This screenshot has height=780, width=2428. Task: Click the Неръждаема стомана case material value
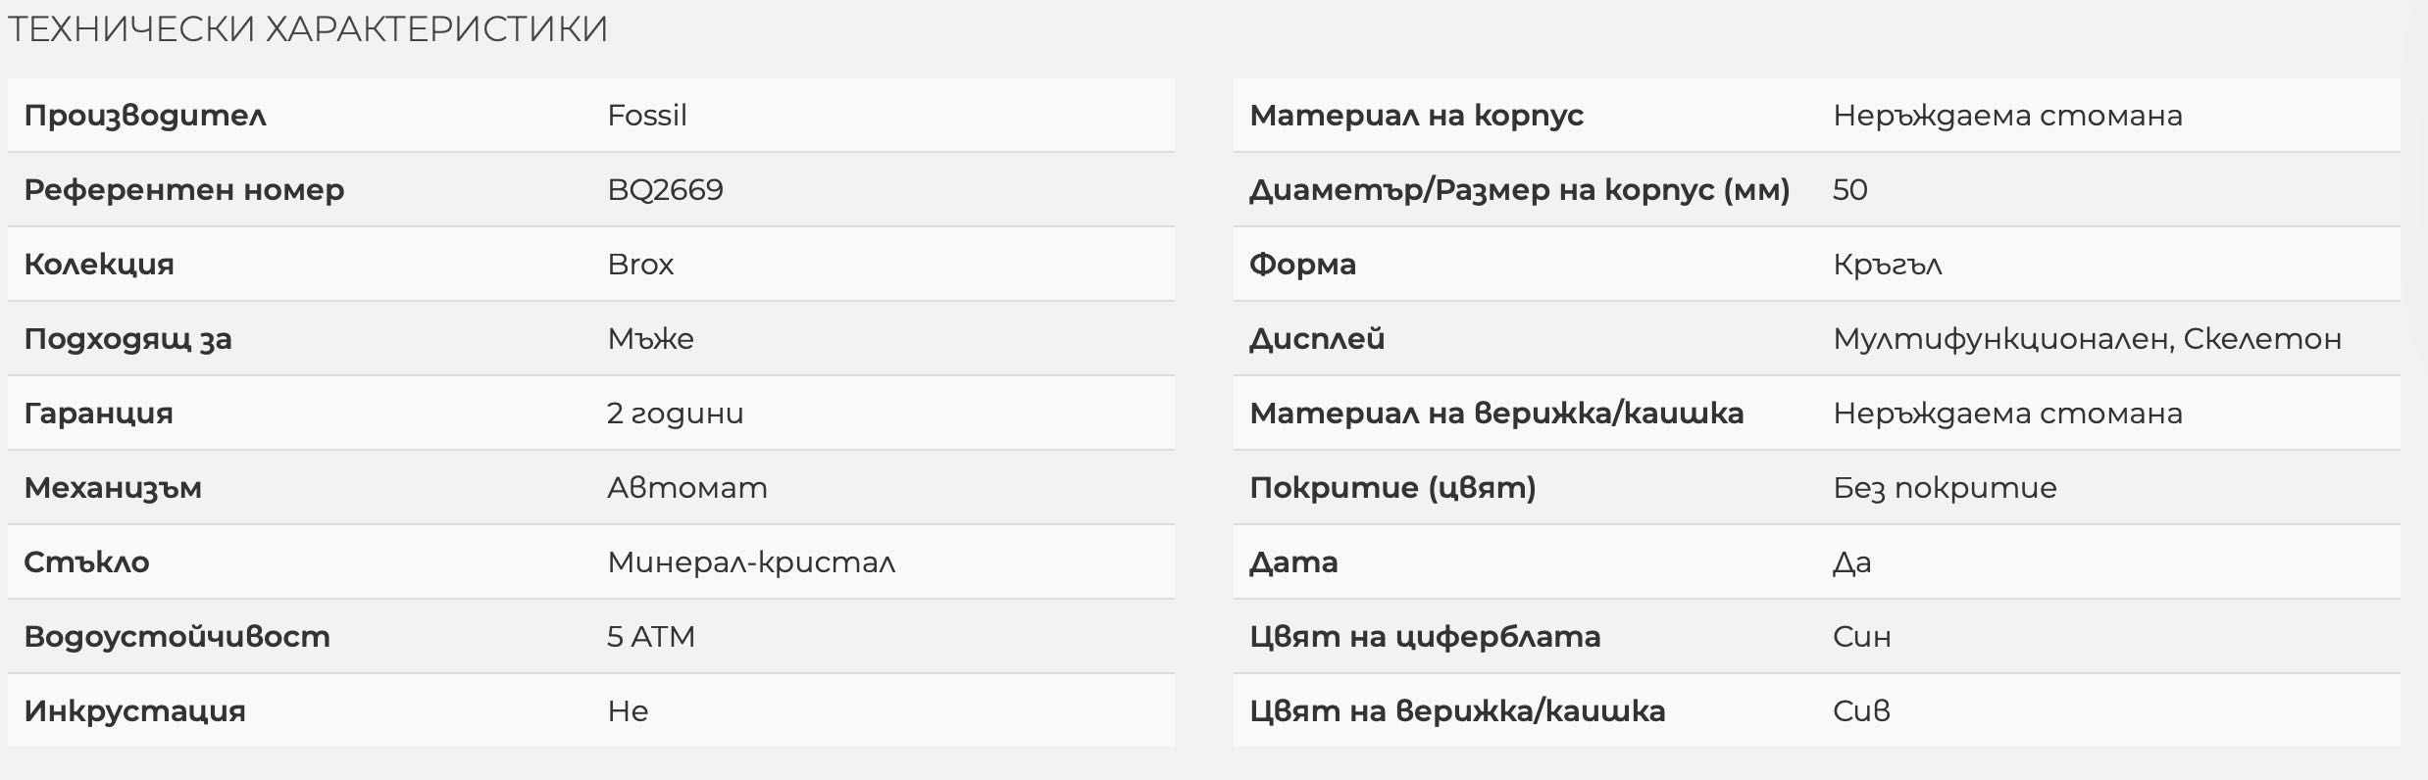tap(2007, 116)
